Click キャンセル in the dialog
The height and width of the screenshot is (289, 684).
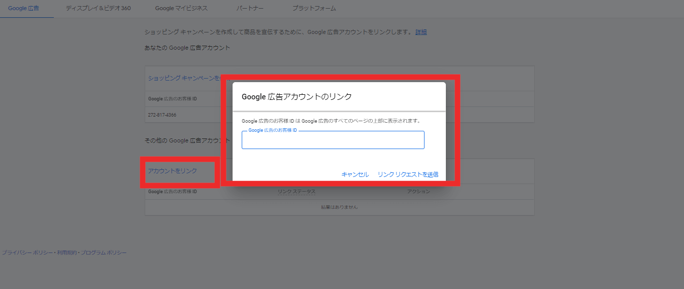coord(355,174)
